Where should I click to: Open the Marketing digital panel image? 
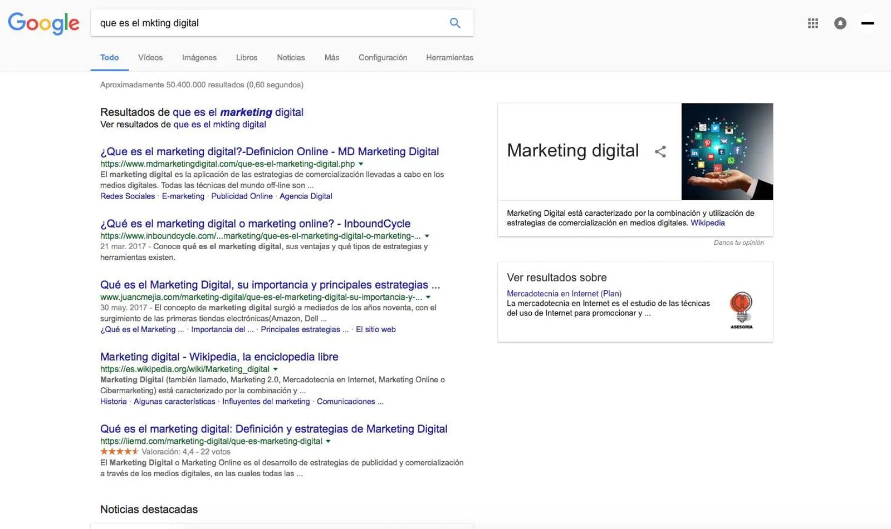click(x=727, y=151)
